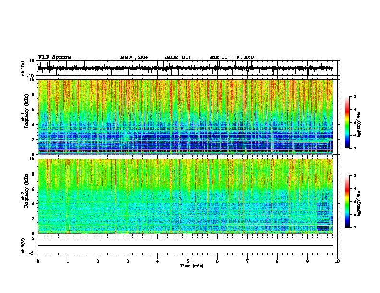Click the flat ch.3 voltage trace line
380x293 pixels.
(185, 246)
